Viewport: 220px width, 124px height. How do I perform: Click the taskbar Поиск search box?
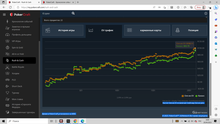tap(28, 121)
